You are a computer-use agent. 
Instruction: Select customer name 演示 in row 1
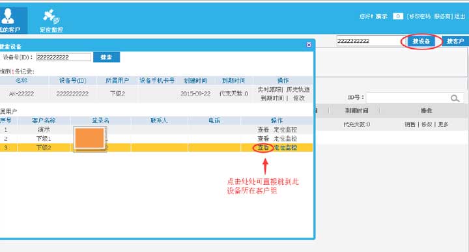click(x=44, y=130)
